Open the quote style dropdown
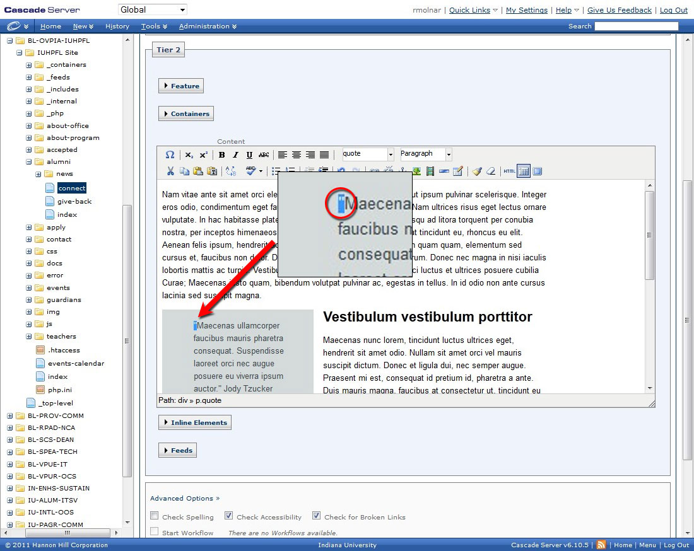Screen dimensions: 694x551 point(391,154)
